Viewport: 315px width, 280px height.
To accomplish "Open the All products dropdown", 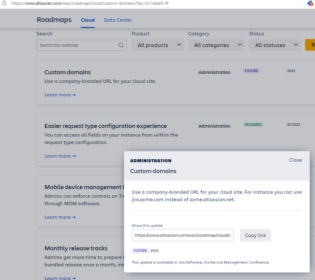I will point(158,45).
